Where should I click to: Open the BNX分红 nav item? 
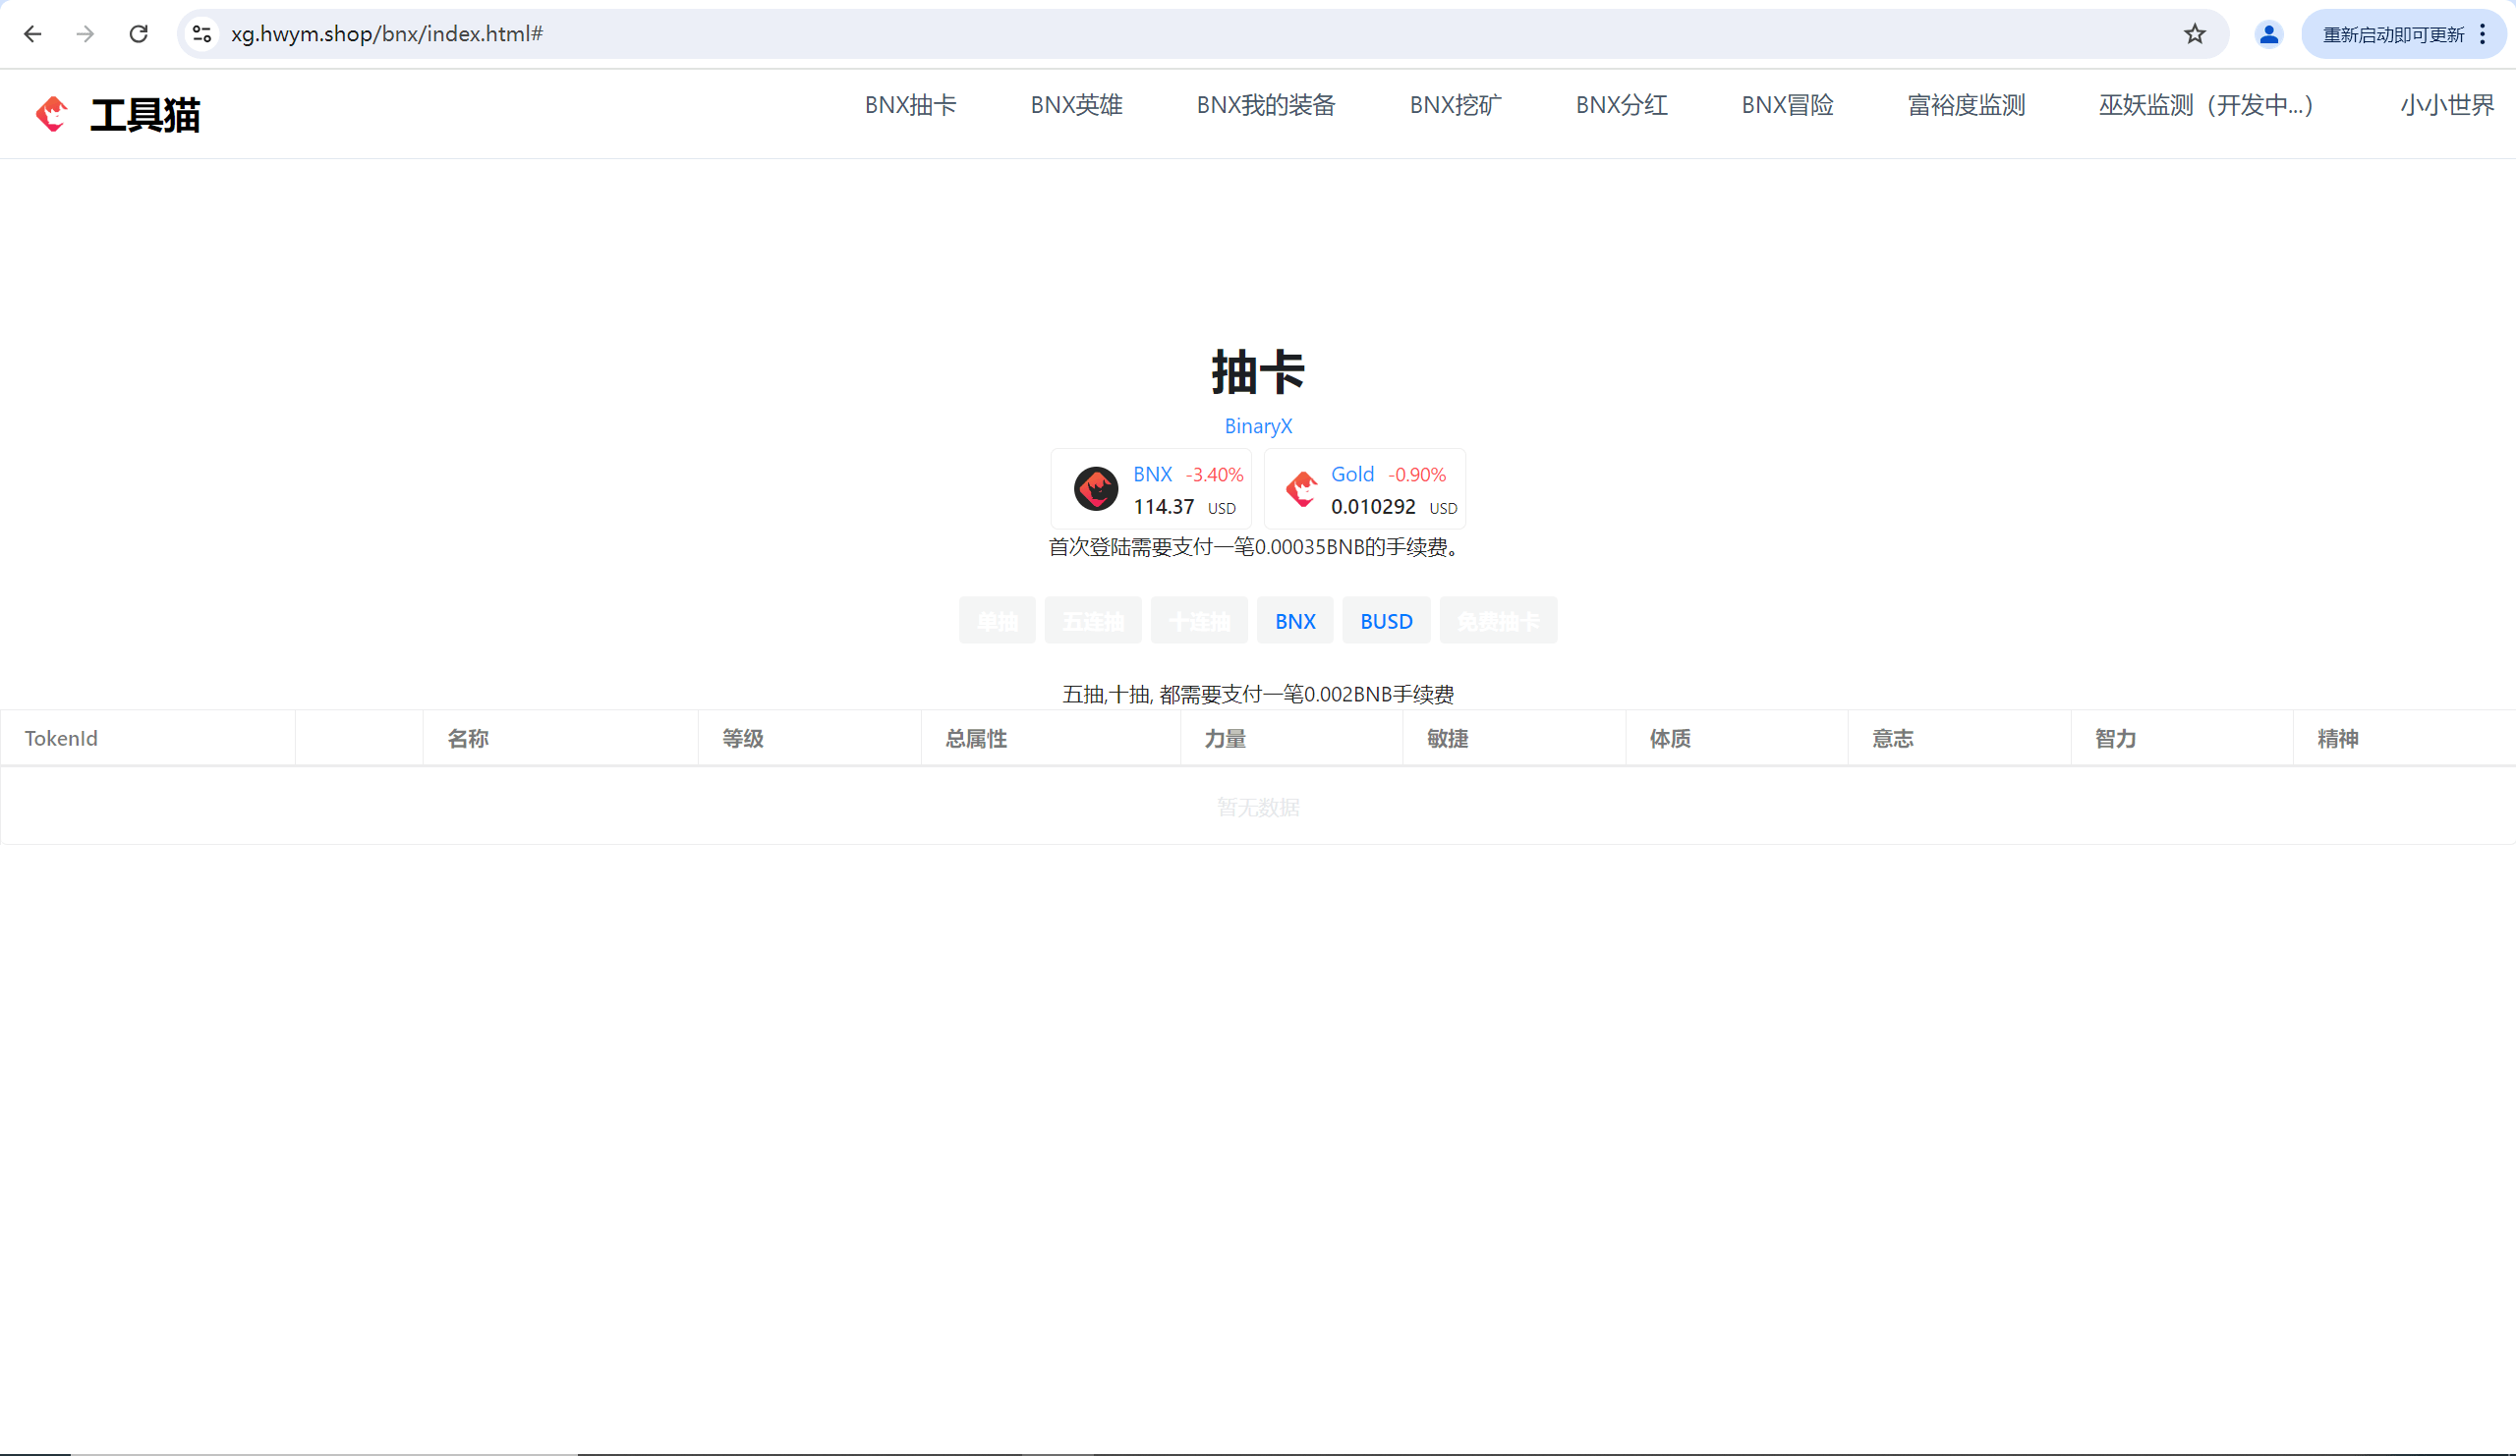[x=1622, y=105]
